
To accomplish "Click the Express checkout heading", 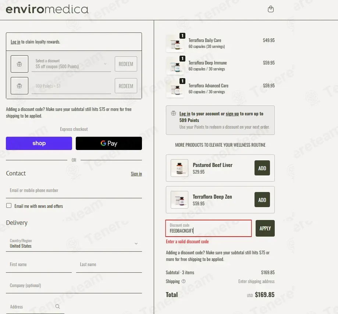I will tap(74, 129).
